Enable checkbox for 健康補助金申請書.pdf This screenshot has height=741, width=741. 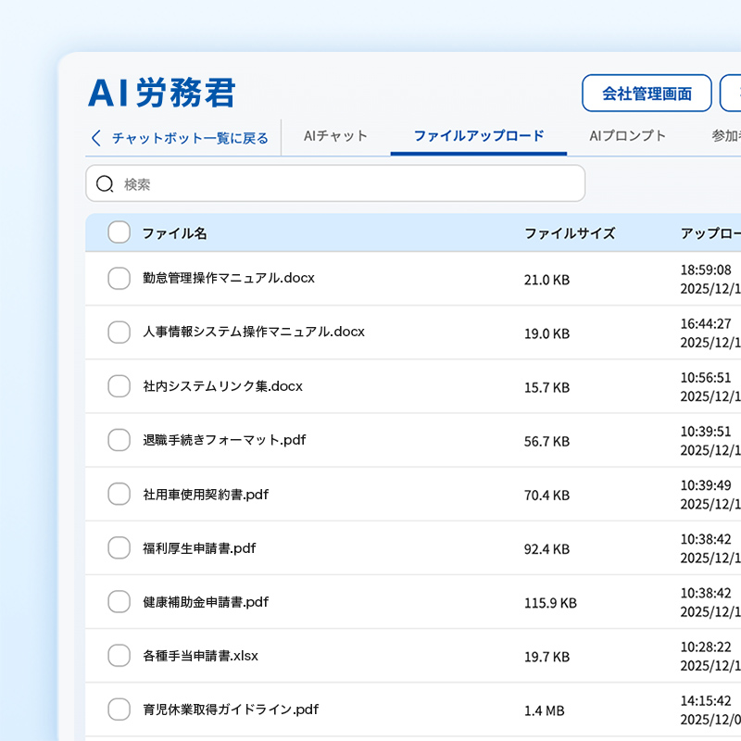pyautogui.click(x=119, y=602)
